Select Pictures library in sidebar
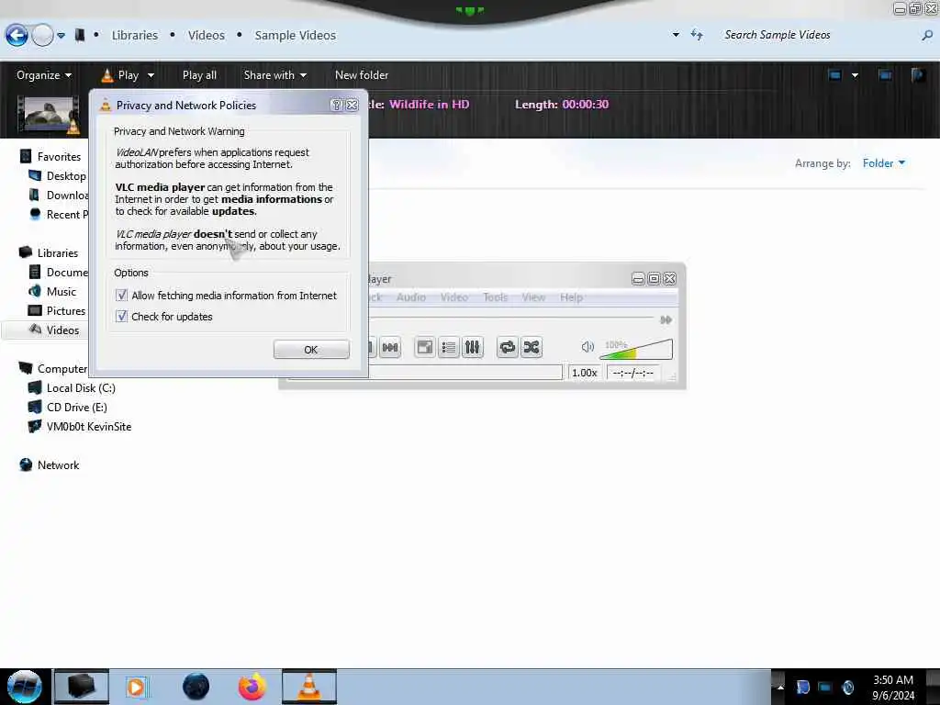The image size is (940, 705). (66, 310)
